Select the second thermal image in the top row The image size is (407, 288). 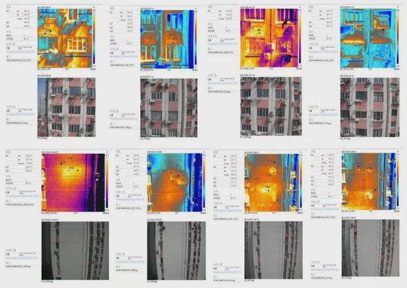(x=167, y=38)
